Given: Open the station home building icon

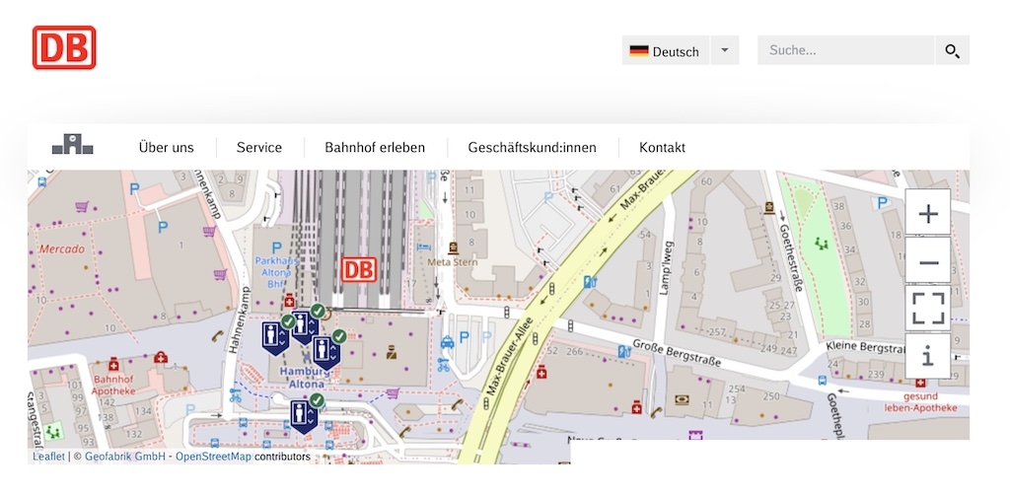Looking at the screenshot, I should [x=72, y=145].
